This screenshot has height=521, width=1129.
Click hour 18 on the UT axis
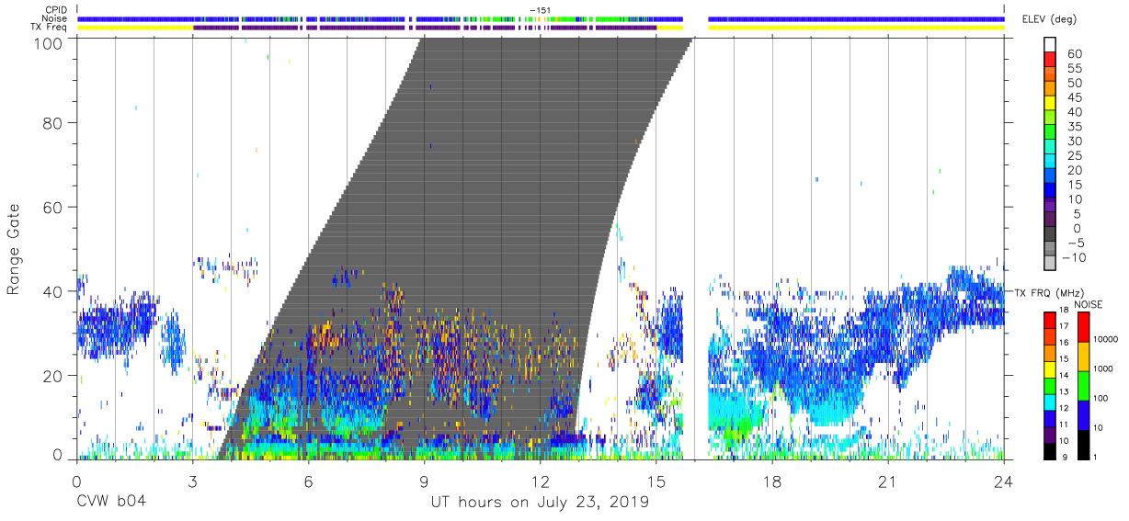(771, 483)
